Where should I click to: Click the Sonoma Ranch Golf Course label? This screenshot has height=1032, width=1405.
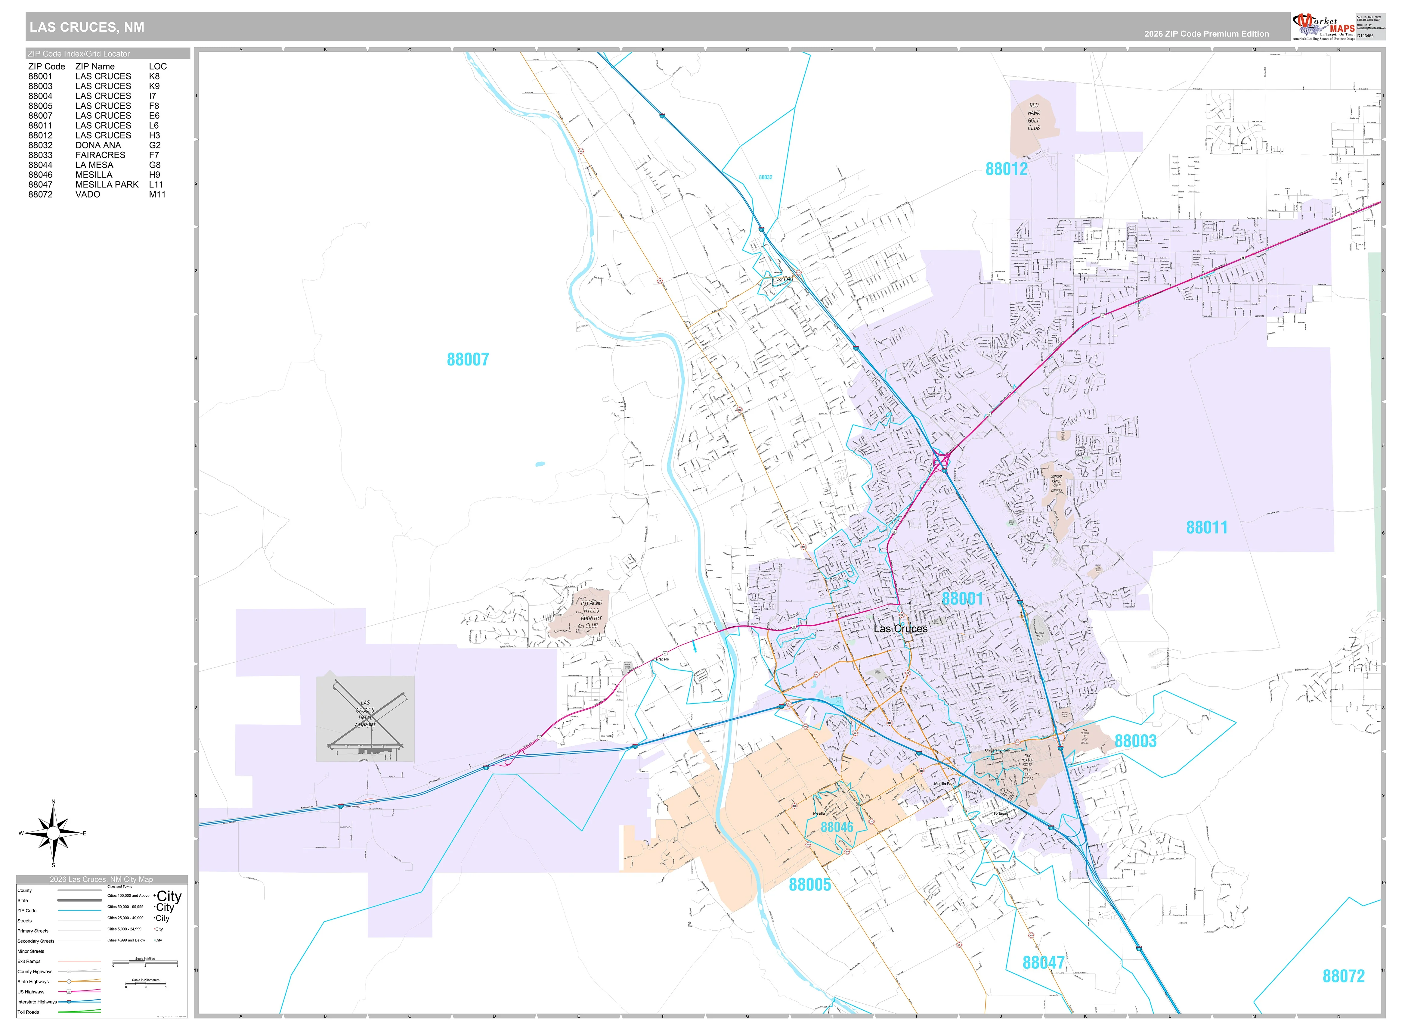[x=1057, y=483]
